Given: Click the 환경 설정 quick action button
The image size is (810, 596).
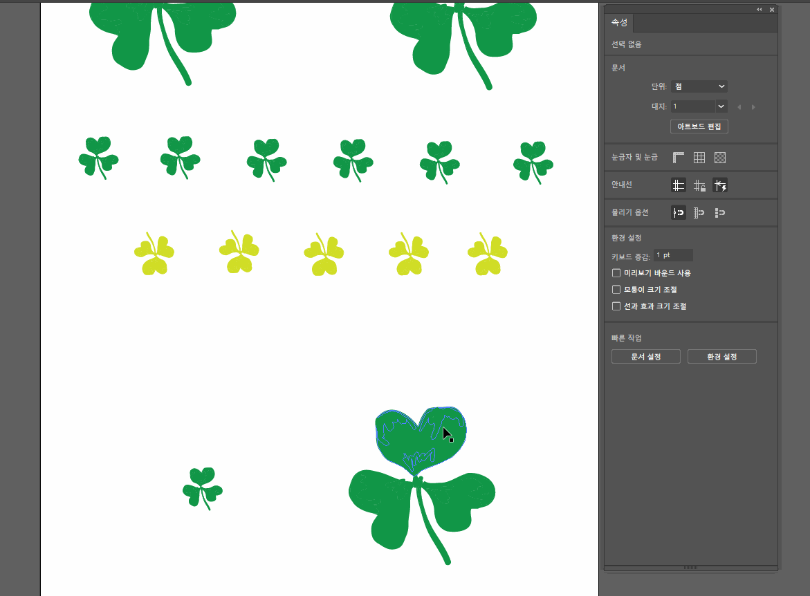Looking at the screenshot, I should pos(721,357).
